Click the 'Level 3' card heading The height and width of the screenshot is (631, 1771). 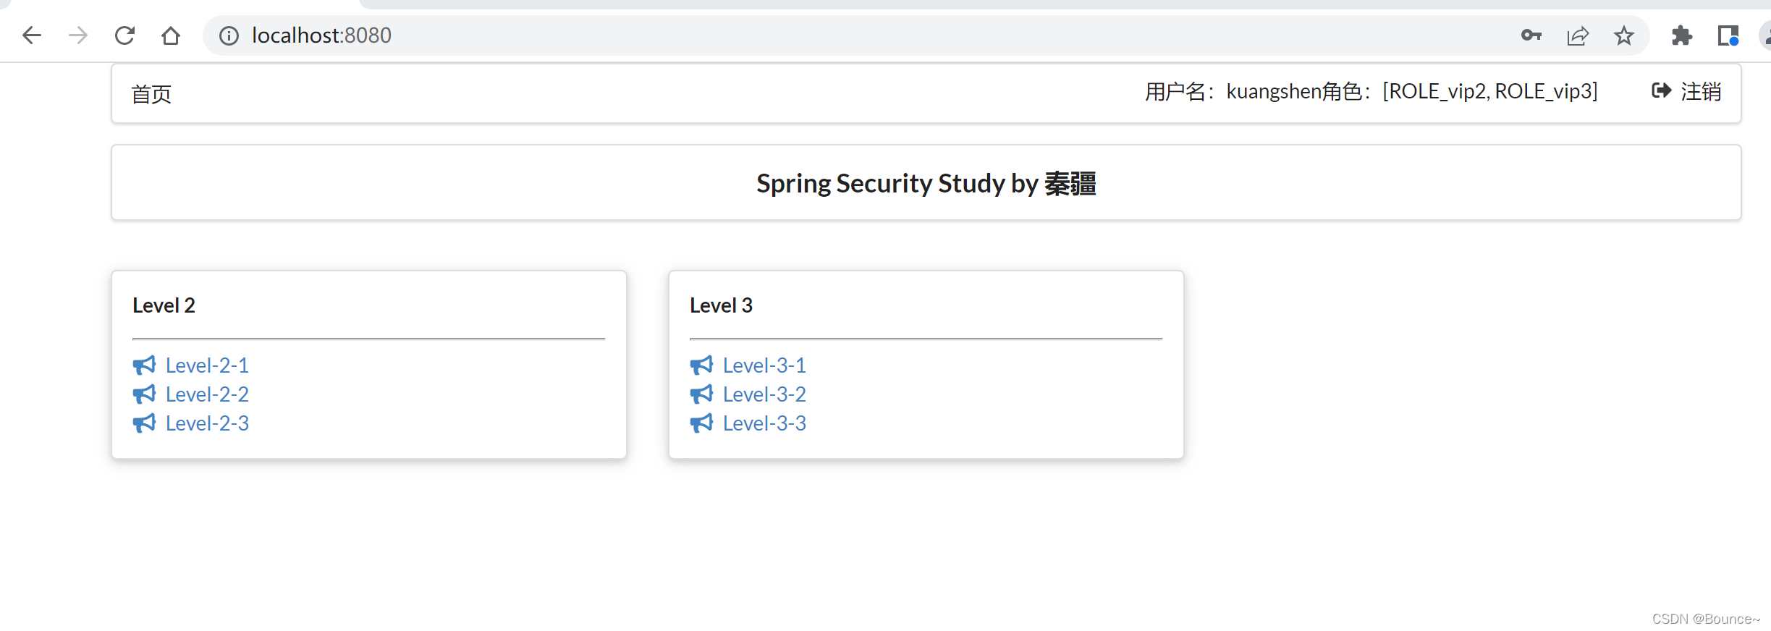721,305
